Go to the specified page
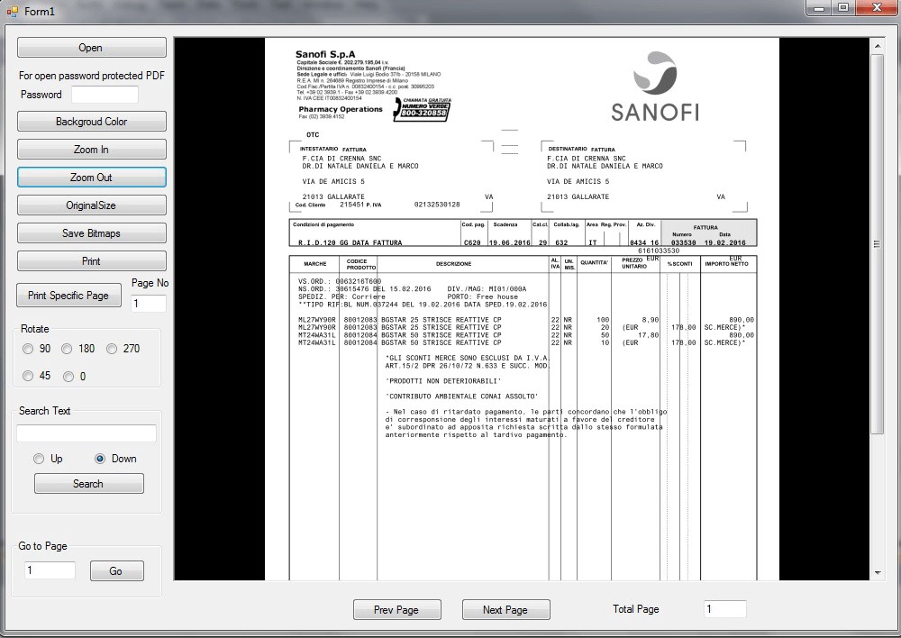 [x=118, y=570]
